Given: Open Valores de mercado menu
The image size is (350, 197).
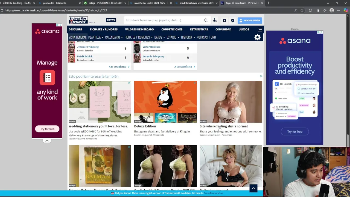Looking at the screenshot, I should pos(139,30).
